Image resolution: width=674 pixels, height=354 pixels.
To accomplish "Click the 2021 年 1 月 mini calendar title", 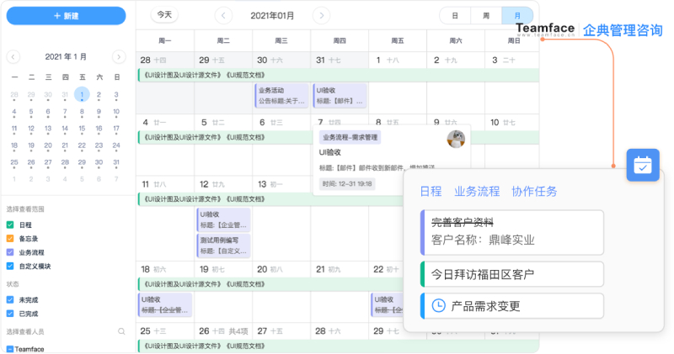I will 66,56.
